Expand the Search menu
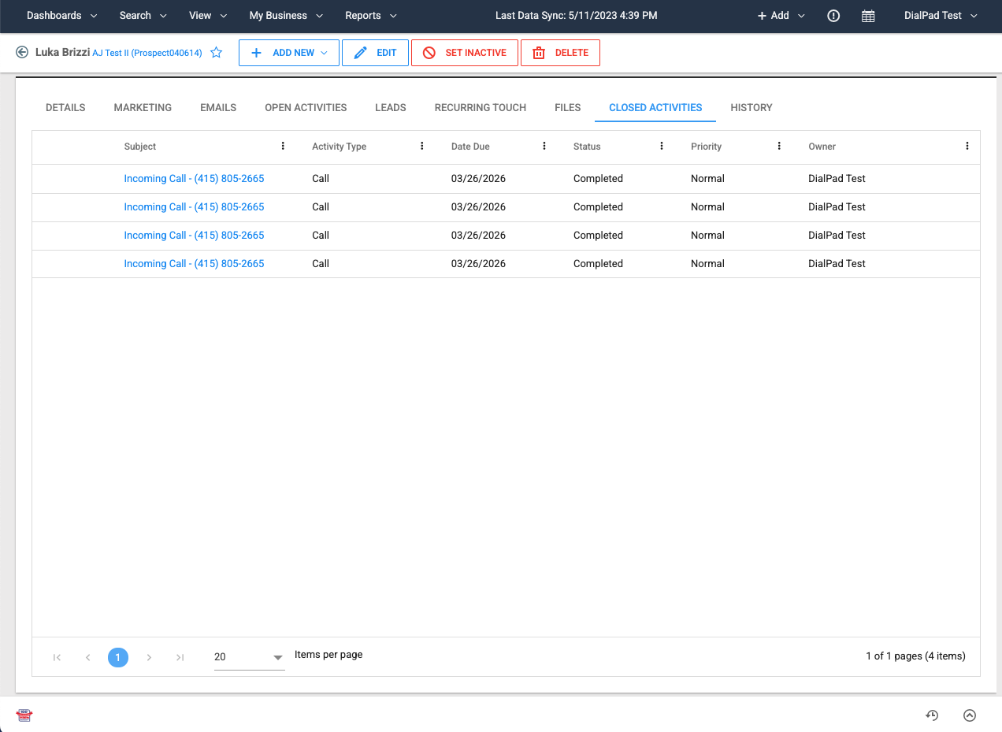 143,16
